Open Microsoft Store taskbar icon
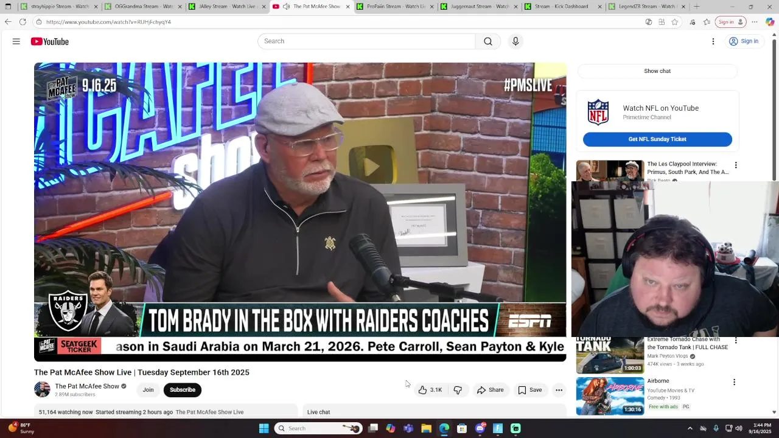Image resolution: width=779 pixels, height=438 pixels. (462, 428)
